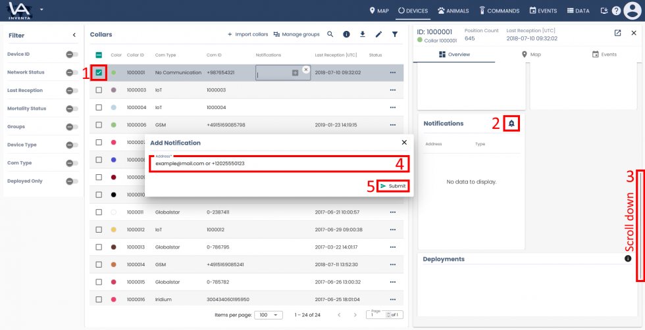Click the download collars icon

362,34
